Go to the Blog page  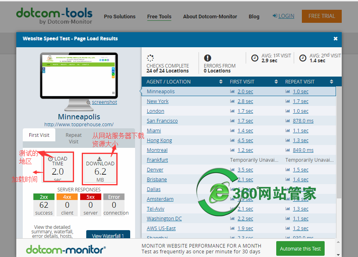coord(254,16)
